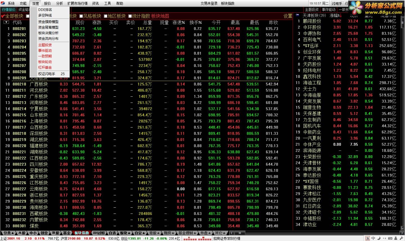Viewport: 405px width, 241px height.
Task: Switch to the 自选 bottom tab
Action: [112, 233]
